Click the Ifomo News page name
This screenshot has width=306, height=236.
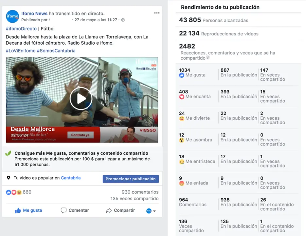(x=34, y=13)
